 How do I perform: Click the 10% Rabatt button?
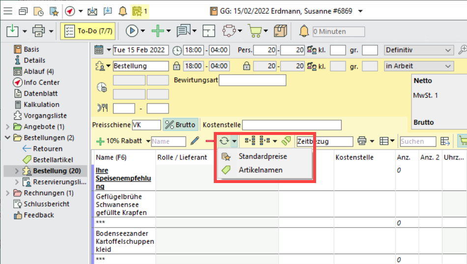(119, 141)
